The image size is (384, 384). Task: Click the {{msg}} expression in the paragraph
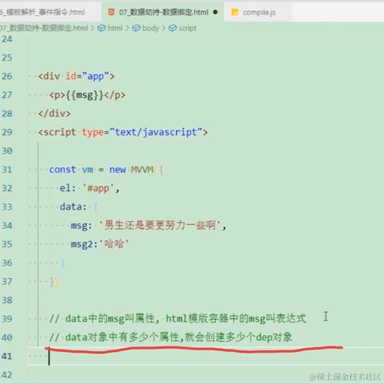pos(84,95)
